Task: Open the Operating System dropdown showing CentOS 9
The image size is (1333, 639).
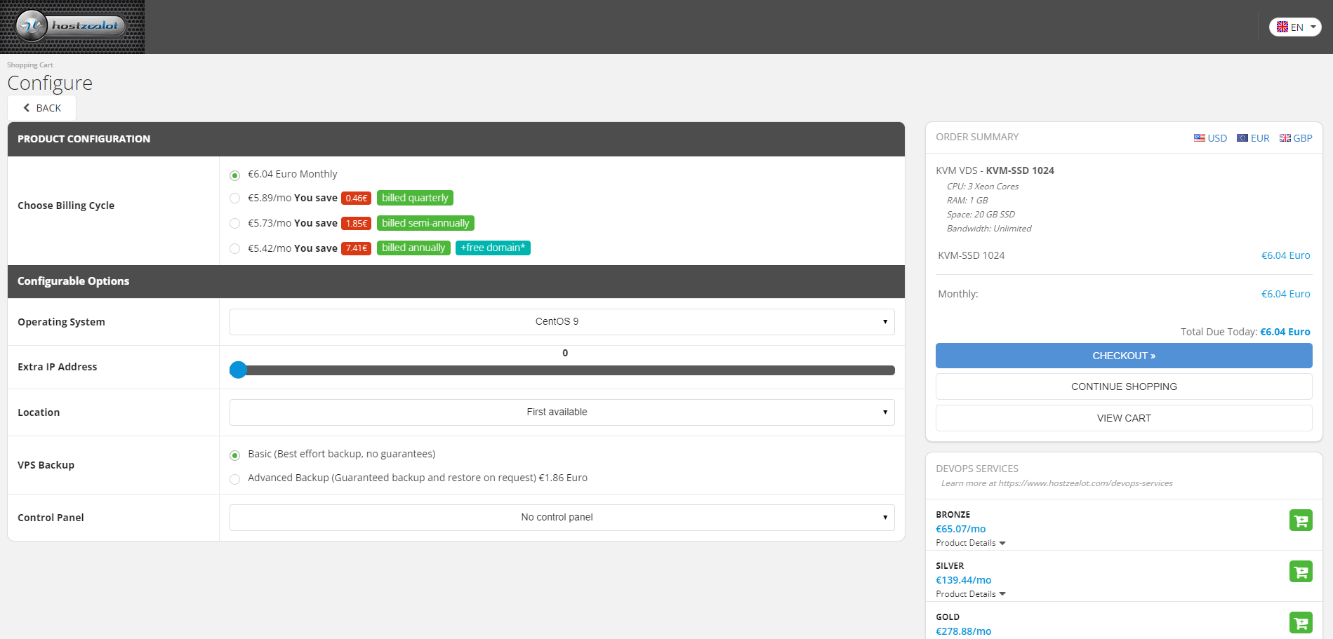Action: pyautogui.click(x=562, y=322)
